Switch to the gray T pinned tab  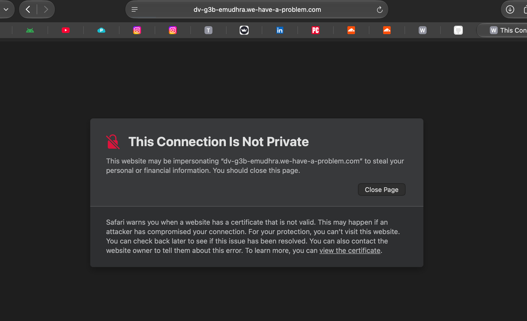coord(208,30)
